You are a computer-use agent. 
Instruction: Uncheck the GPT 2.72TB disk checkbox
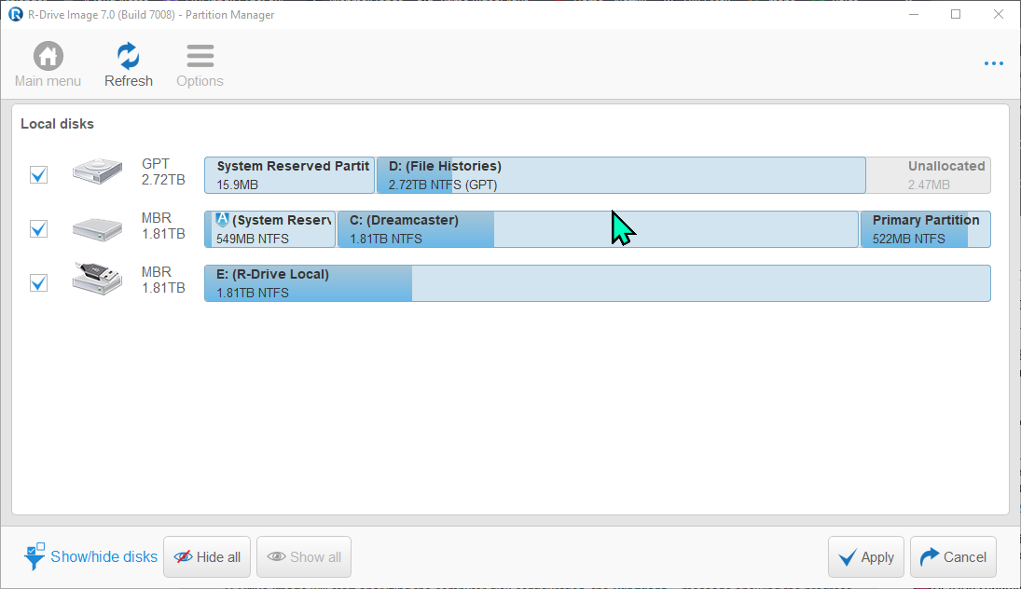pyautogui.click(x=38, y=174)
